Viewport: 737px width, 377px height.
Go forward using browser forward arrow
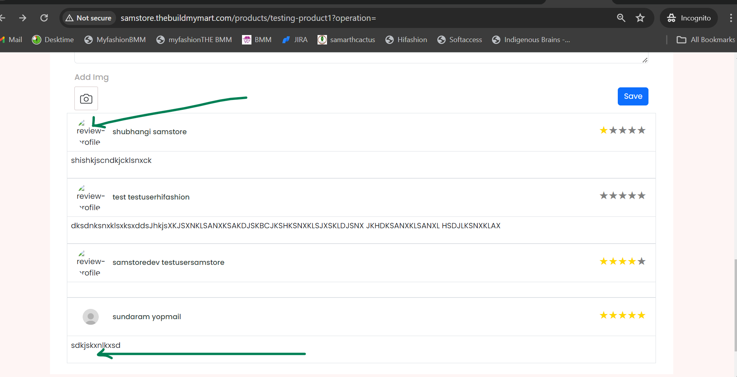(23, 18)
